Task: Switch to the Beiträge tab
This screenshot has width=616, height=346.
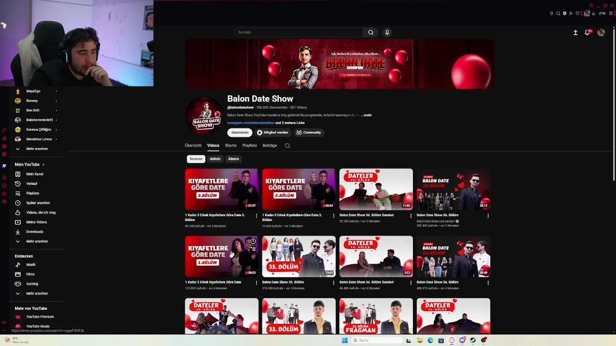Action: 270,146
